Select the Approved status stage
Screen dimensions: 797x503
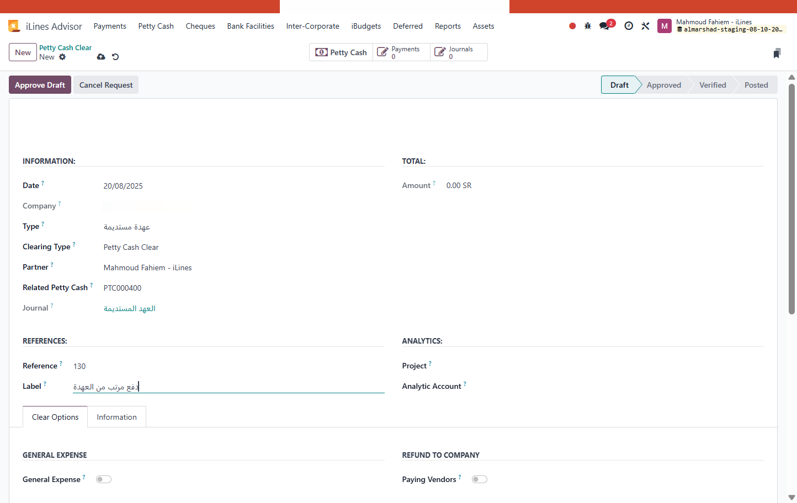664,85
